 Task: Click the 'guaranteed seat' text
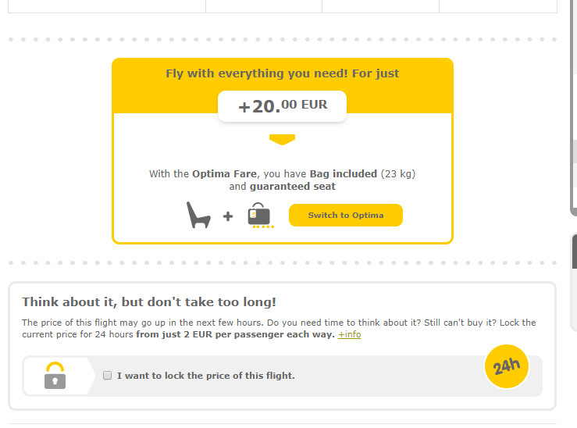click(293, 187)
